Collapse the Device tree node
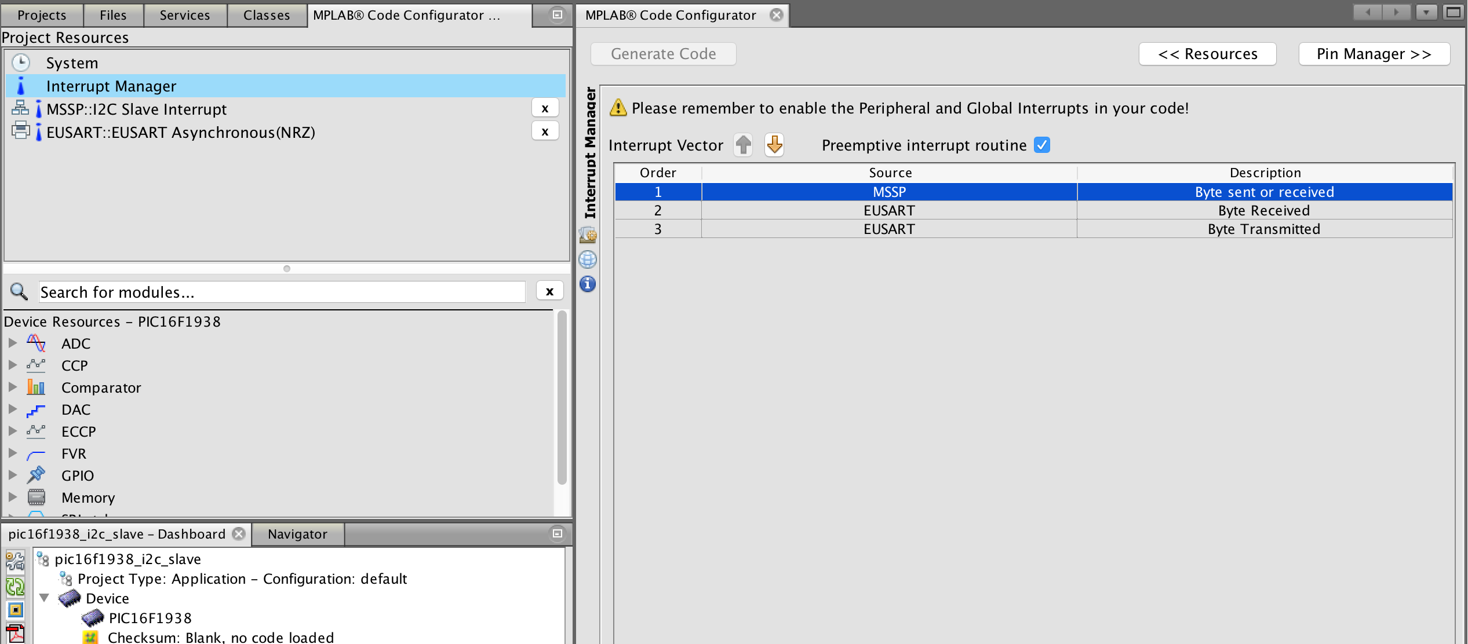The width and height of the screenshot is (1468, 644). click(44, 598)
